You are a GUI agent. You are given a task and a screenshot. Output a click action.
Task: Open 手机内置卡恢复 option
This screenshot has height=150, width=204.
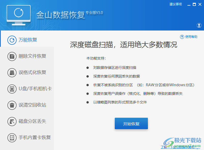point(35,138)
